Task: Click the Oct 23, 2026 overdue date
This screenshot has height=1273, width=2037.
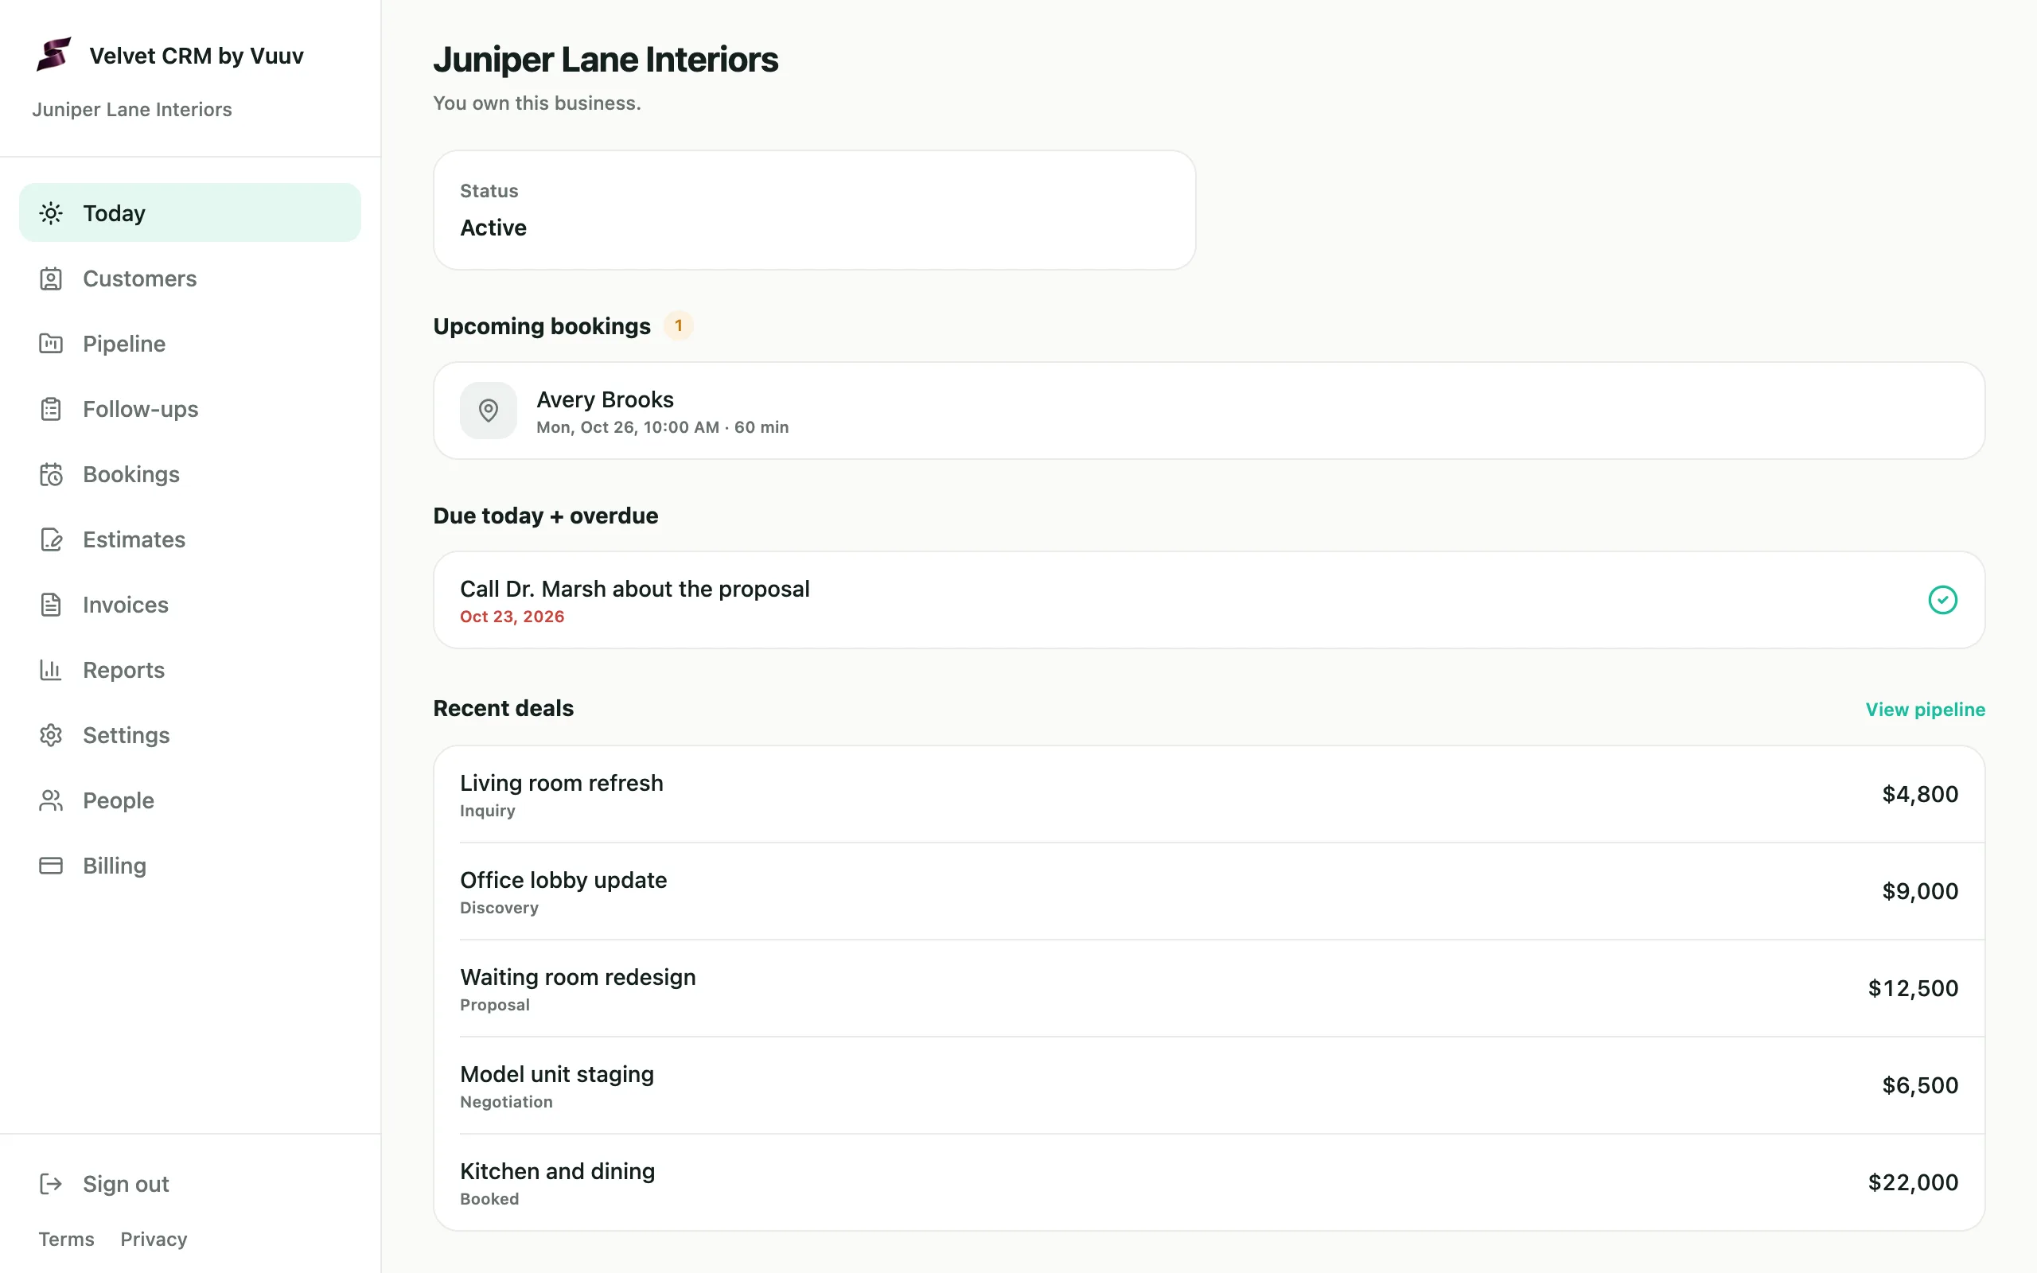Action: 512,617
